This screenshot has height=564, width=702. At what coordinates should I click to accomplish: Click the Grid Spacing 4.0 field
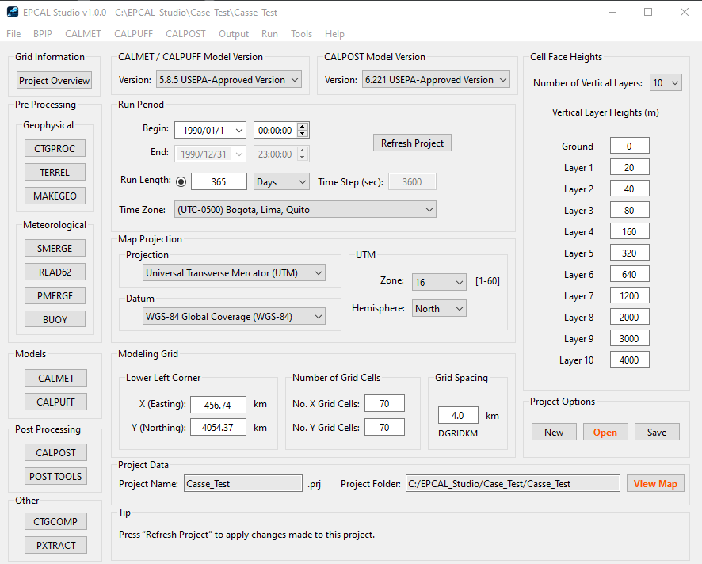[x=458, y=415]
